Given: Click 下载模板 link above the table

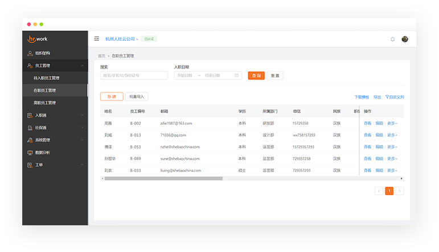Looking at the screenshot, I should (362, 97).
